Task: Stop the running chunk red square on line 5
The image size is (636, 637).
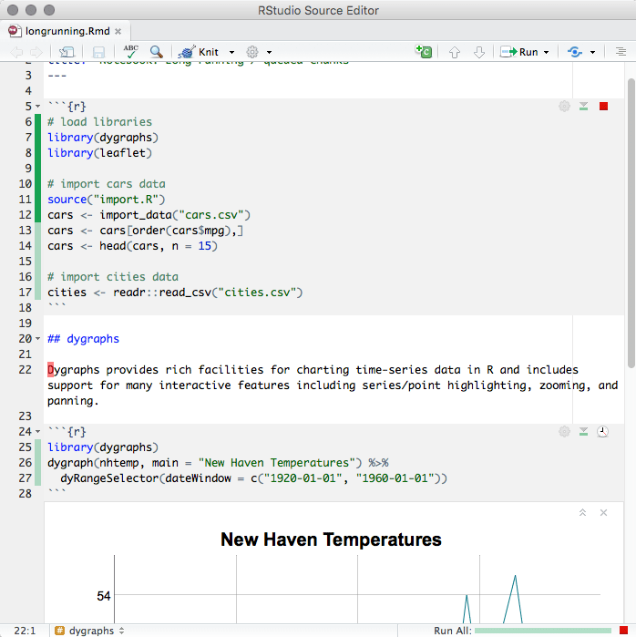Action: click(603, 107)
